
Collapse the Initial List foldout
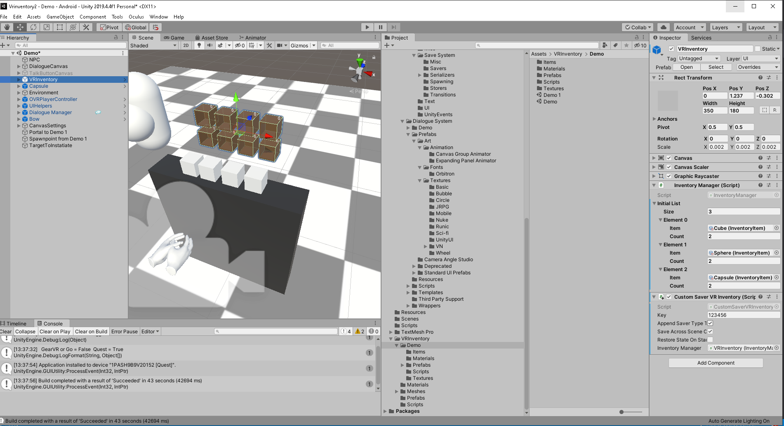[654, 203]
